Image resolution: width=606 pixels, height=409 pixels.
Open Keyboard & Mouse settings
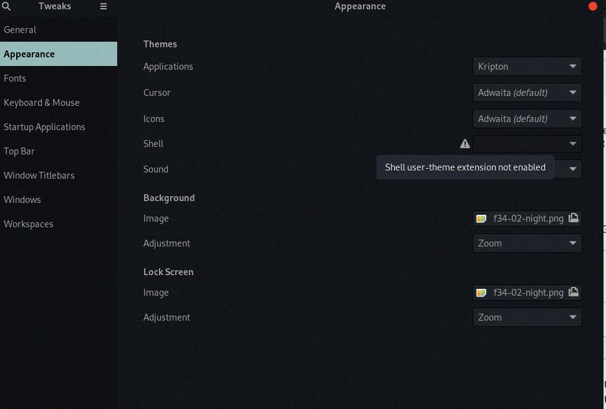tap(42, 103)
